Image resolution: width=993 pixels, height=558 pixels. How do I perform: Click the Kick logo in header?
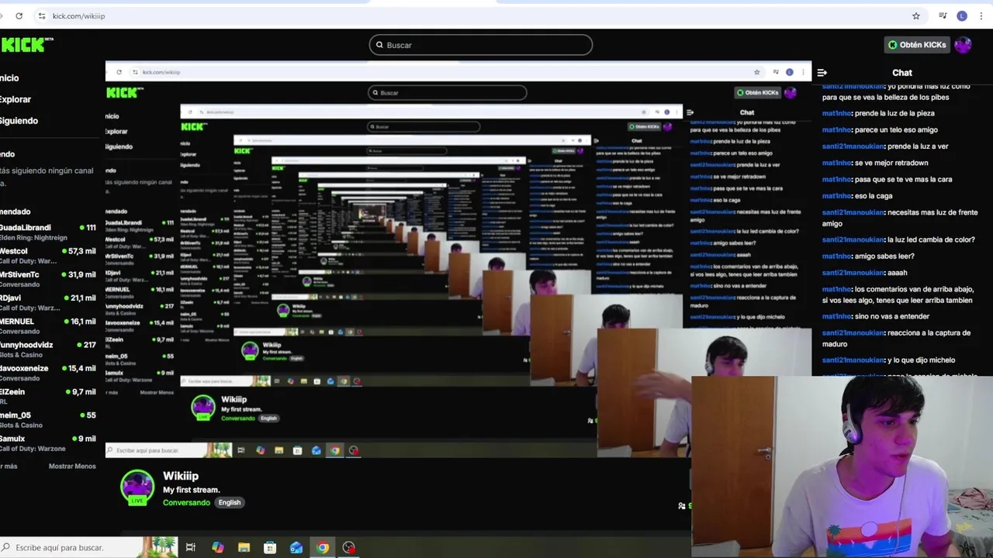(26, 45)
